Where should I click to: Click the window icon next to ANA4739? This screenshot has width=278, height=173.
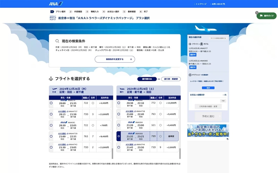coord(67,134)
